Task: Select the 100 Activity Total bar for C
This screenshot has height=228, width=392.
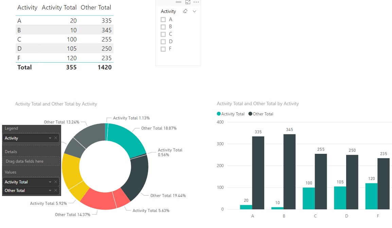Action: pyautogui.click(x=309, y=198)
